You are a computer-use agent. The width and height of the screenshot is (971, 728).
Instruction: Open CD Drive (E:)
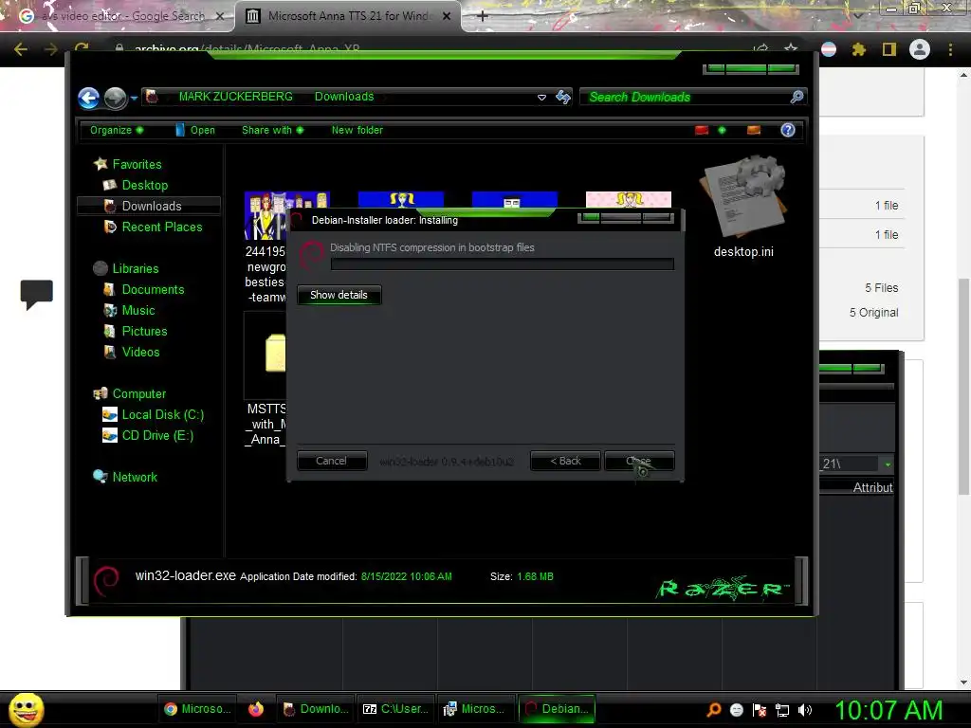tap(148, 436)
